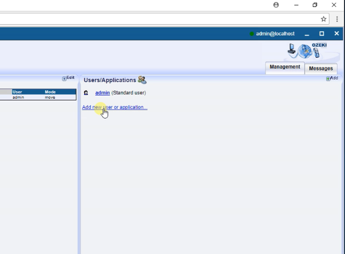
Task: Minimize the Chrome browser window
Action: pos(297,5)
